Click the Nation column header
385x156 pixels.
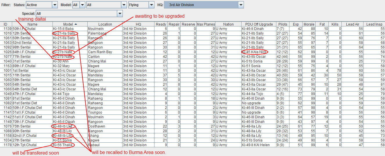(228, 24)
